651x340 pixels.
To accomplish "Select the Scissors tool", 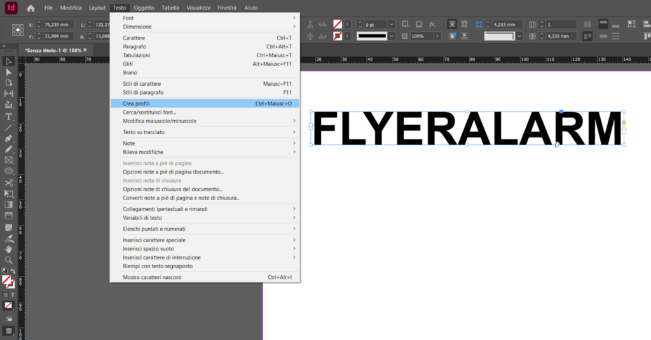I will pos(9,182).
